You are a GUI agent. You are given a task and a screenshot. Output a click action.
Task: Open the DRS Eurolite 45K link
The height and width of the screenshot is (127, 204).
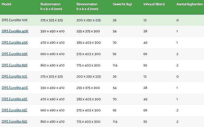coord(15,43)
